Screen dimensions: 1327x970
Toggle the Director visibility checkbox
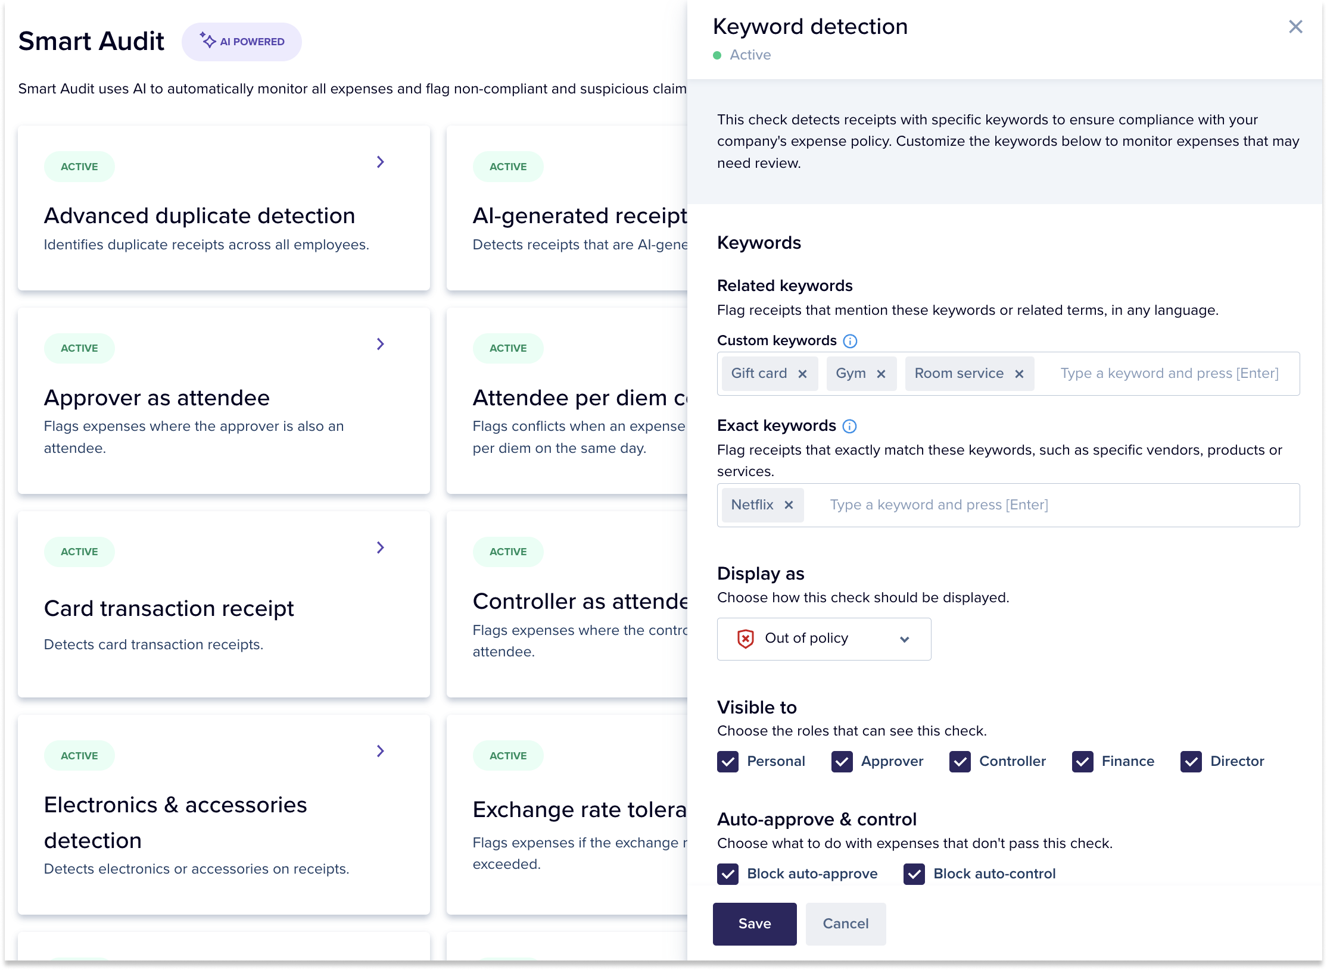pos(1191,762)
